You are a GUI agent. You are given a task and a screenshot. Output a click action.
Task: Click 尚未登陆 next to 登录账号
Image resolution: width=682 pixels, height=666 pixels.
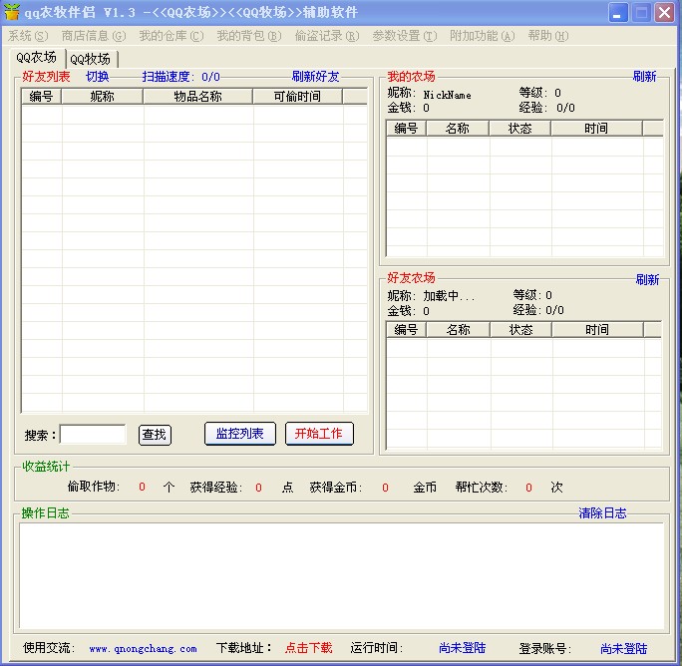[624, 649]
